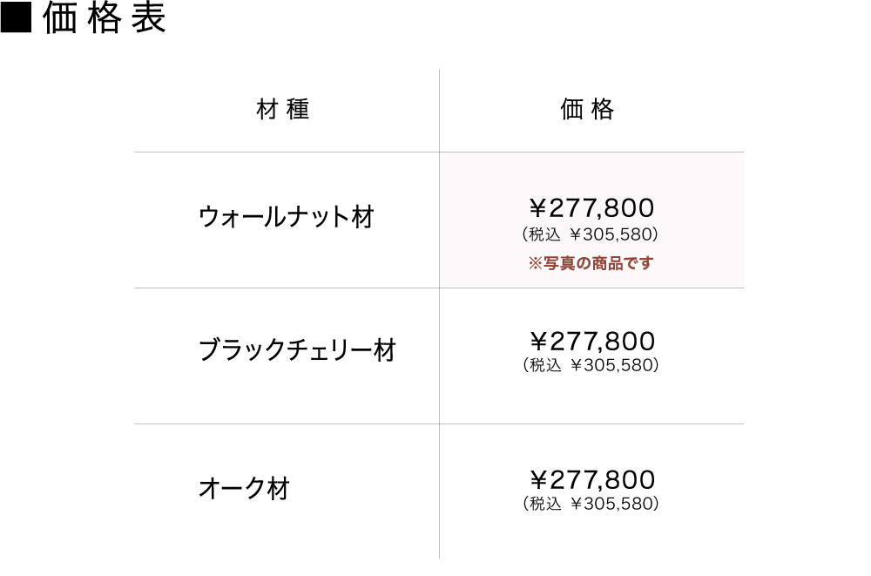Click the yen symbol in ブラックチェリー材 price
This screenshot has height=576, width=871.
[x=539, y=341]
